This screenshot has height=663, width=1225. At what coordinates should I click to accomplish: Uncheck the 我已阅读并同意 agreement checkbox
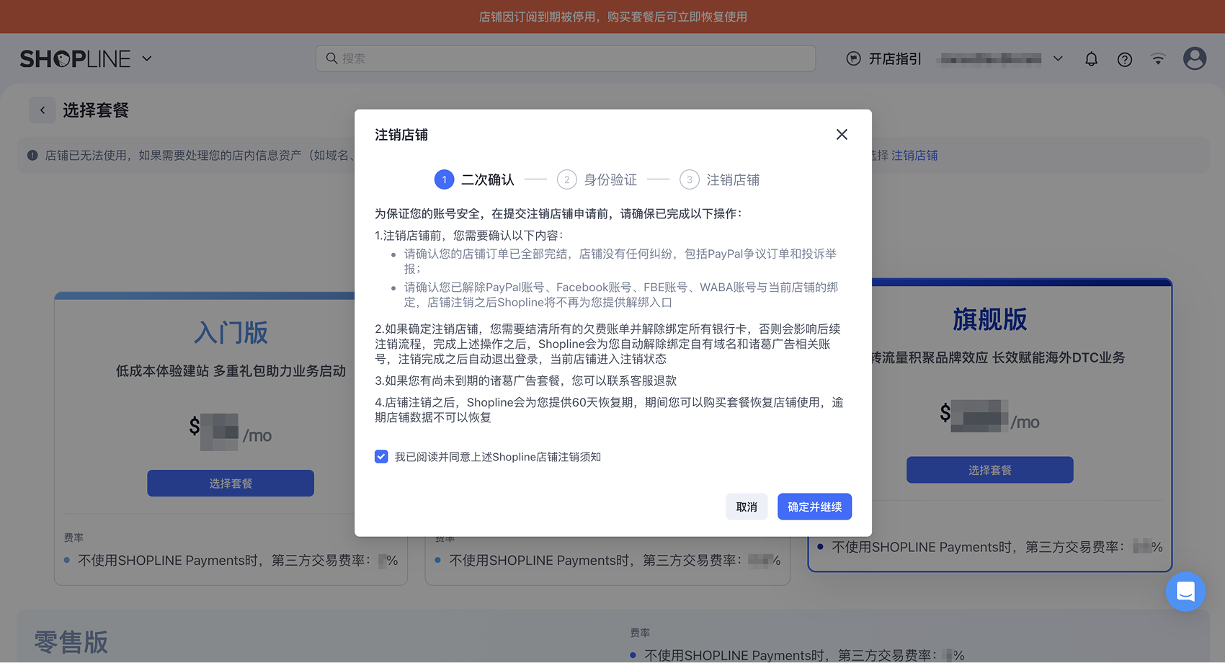[x=381, y=457]
